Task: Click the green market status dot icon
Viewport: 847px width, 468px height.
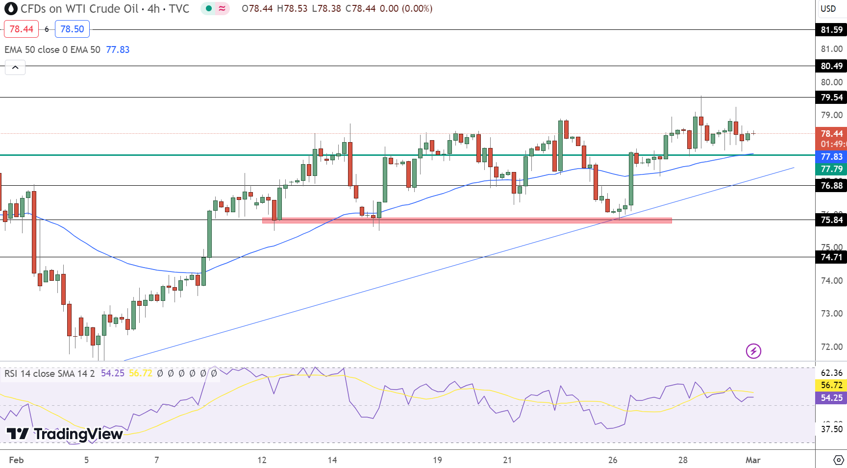Action: [x=209, y=8]
